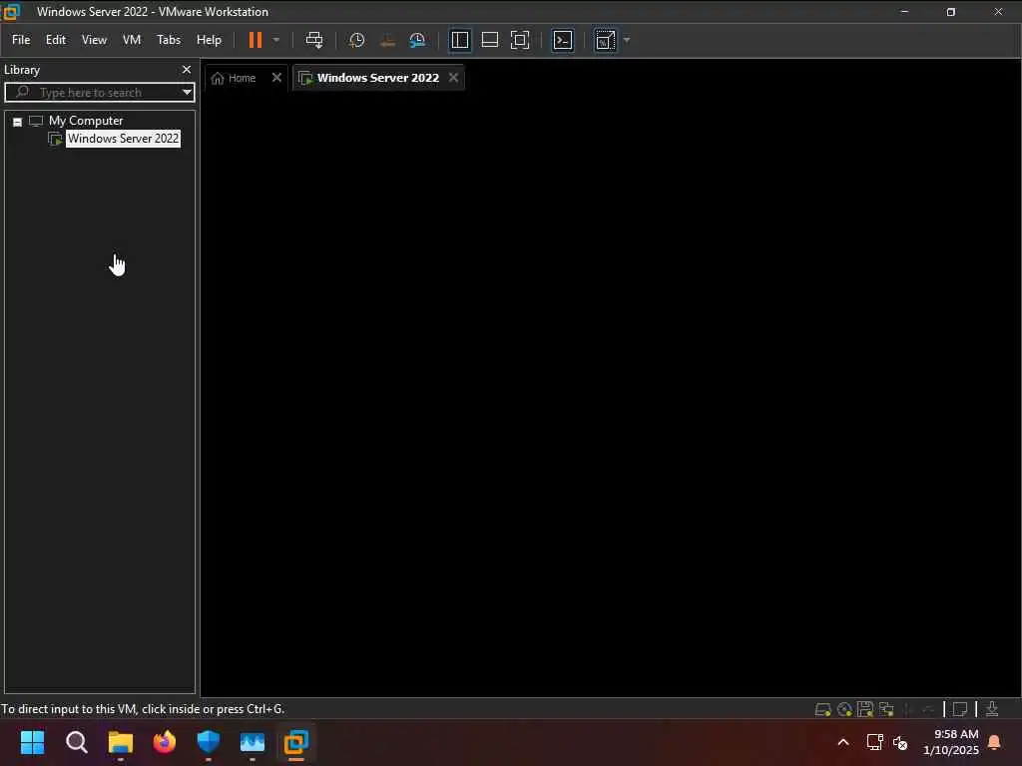Open the Tabs menu
1022x766 pixels.
[168, 40]
